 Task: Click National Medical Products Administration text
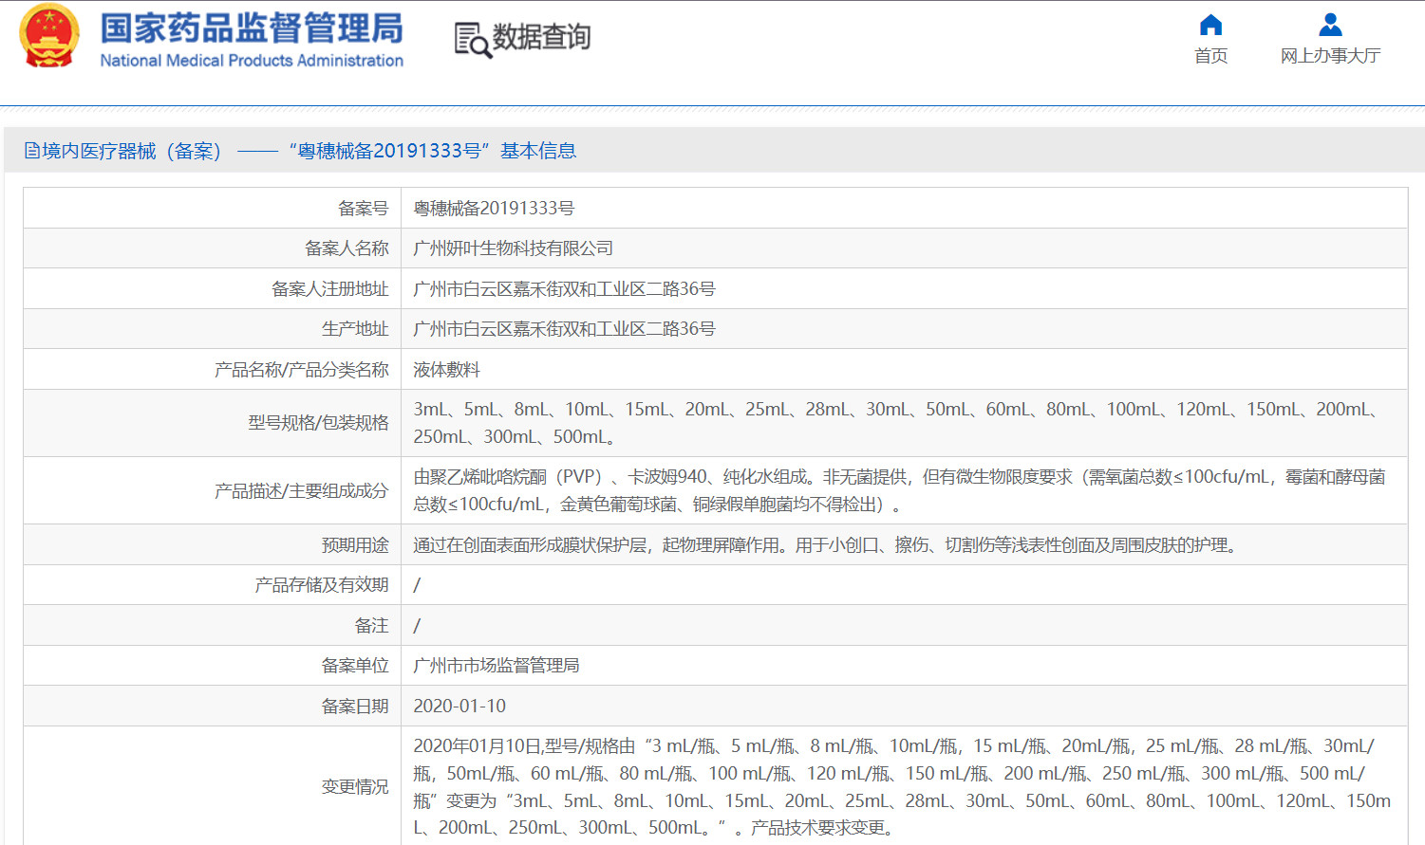tap(252, 61)
